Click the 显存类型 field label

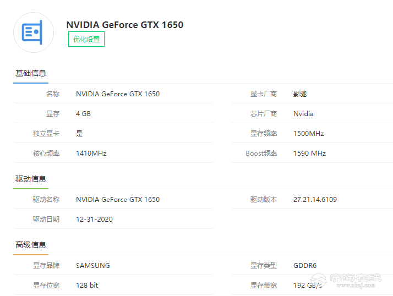tap(264, 265)
